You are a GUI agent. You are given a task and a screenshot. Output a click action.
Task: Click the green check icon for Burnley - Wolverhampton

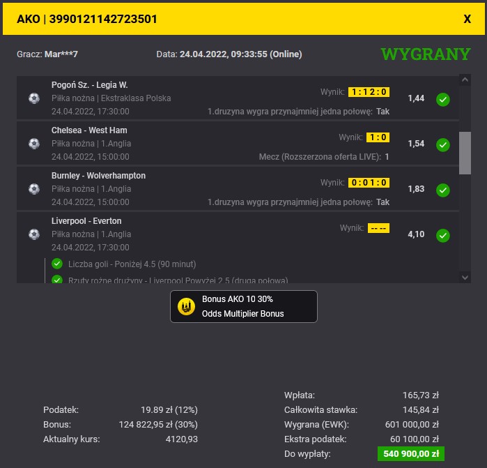(x=442, y=190)
